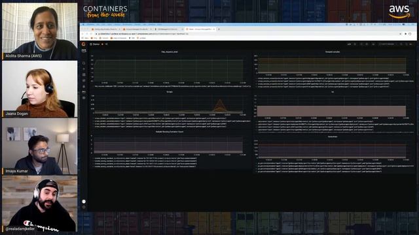
Task: Select Alolita Sharma video tile
Action: (x=39, y=31)
